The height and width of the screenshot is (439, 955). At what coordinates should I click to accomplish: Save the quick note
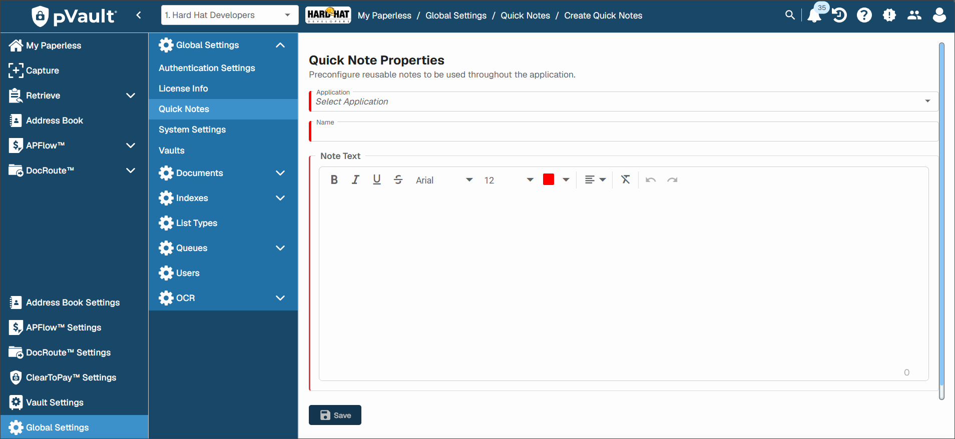coord(335,415)
